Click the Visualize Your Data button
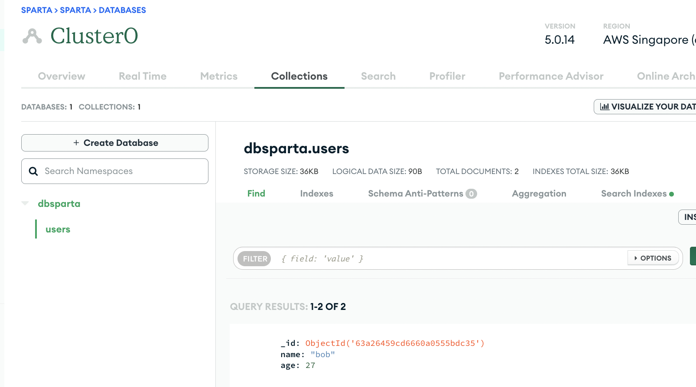696x387 pixels. click(645, 106)
